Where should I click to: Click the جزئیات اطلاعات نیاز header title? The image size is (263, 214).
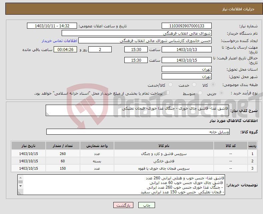(x=238, y=9)
